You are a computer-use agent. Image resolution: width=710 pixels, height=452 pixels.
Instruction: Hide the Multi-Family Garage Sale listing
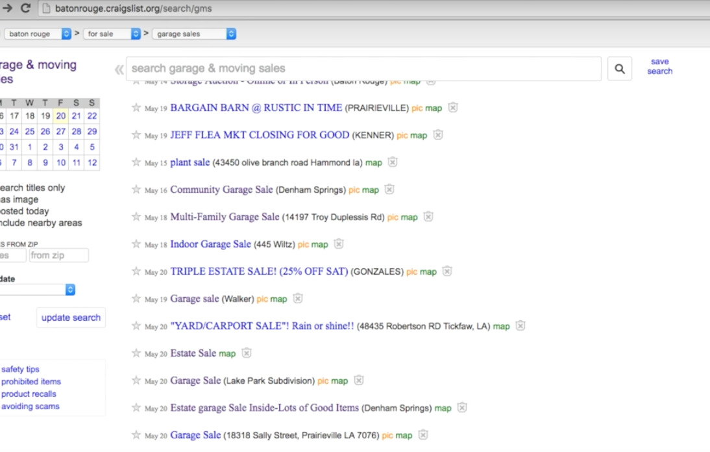(x=428, y=216)
